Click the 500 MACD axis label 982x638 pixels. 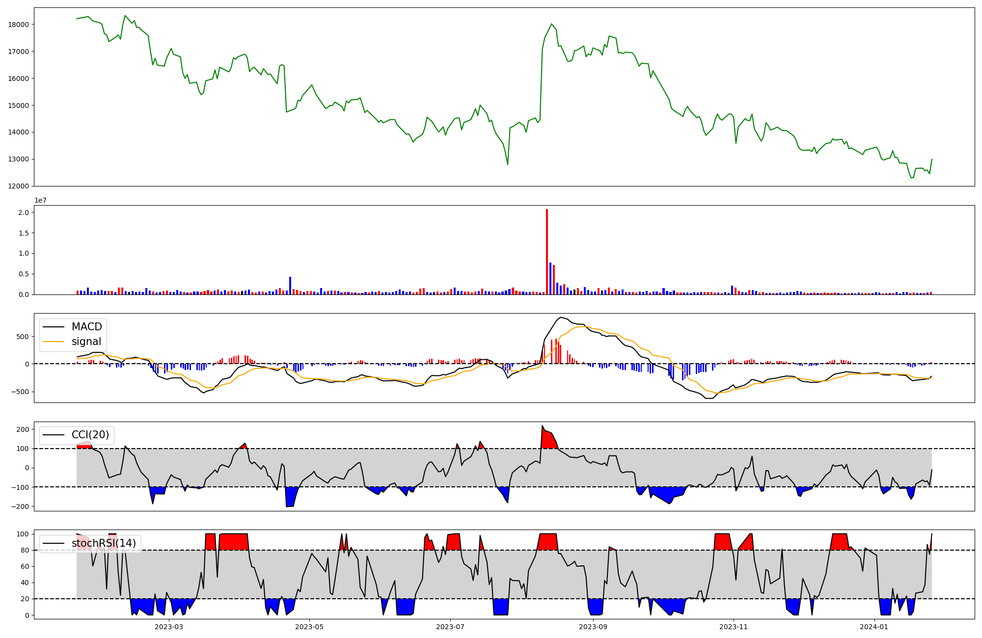23,337
